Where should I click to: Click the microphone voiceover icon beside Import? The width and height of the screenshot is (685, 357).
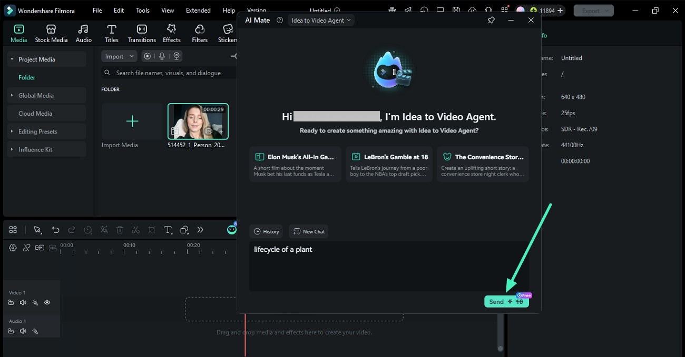point(162,56)
